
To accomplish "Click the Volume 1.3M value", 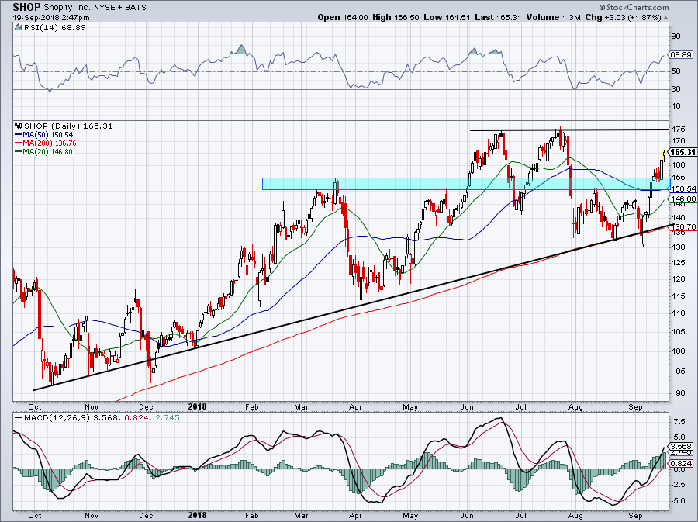I will pyautogui.click(x=553, y=17).
